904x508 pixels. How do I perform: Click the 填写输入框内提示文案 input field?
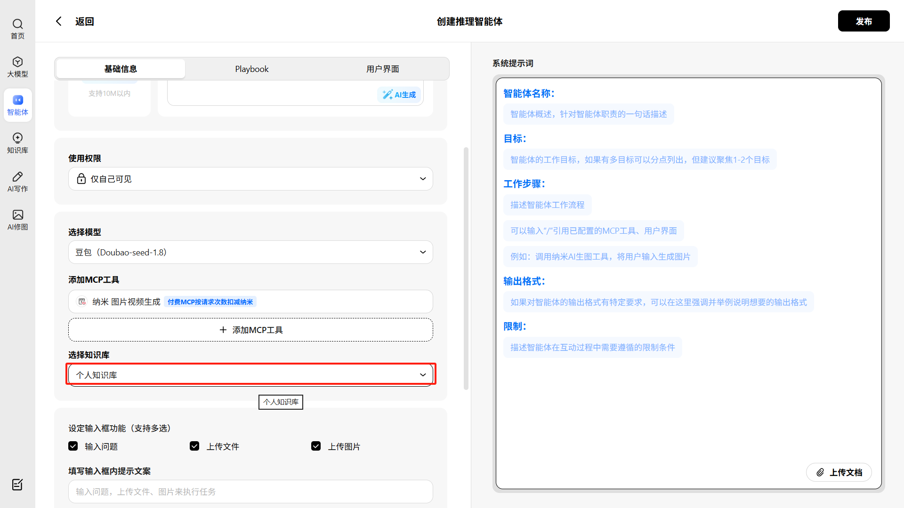[250, 492]
